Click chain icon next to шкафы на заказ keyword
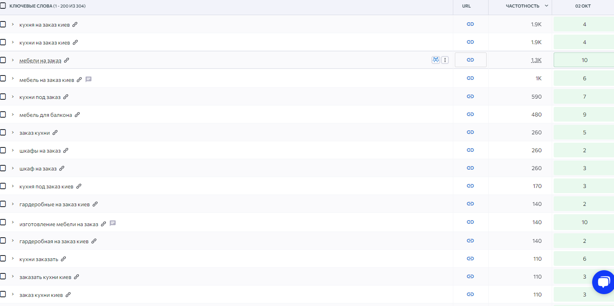 [x=66, y=151]
